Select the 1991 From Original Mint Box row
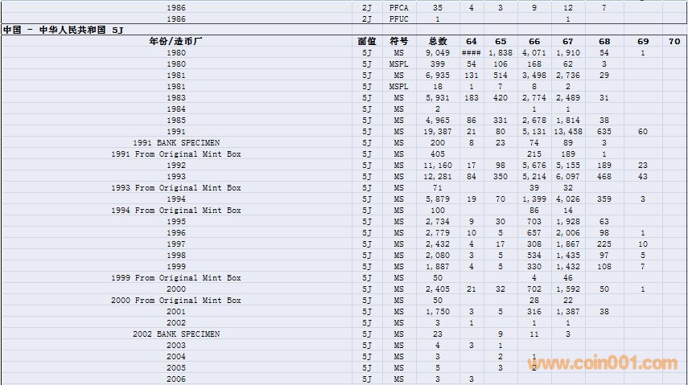Screen dimensions: 688x385 (x=175, y=154)
